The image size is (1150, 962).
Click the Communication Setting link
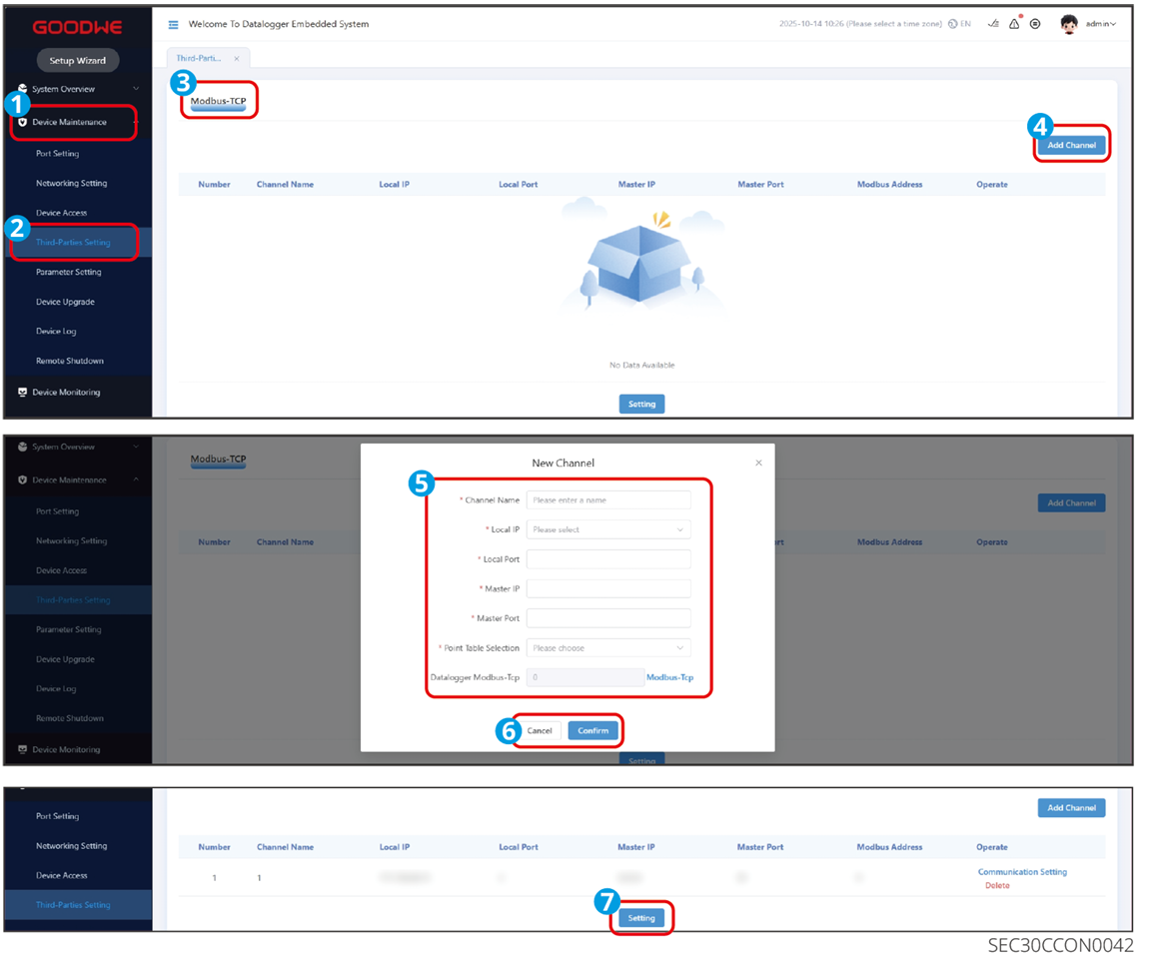point(1022,872)
